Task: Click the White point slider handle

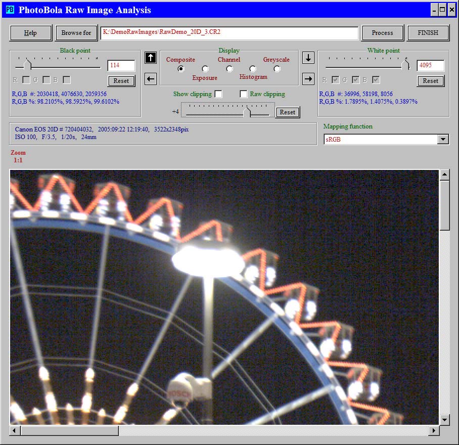Action: (x=405, y=65)
